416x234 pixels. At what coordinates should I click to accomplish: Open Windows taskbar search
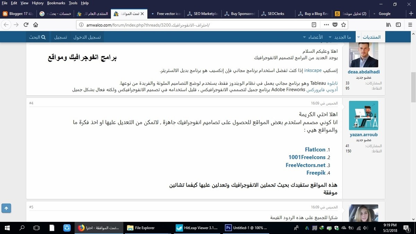tap(22, 228)
